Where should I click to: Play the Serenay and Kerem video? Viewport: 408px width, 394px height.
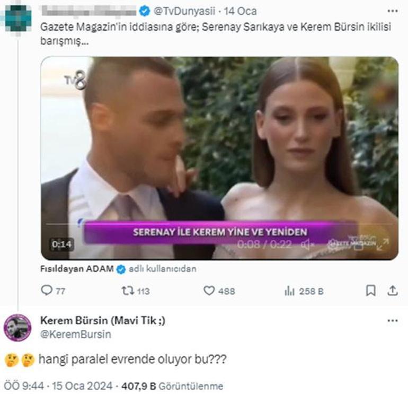219,158
